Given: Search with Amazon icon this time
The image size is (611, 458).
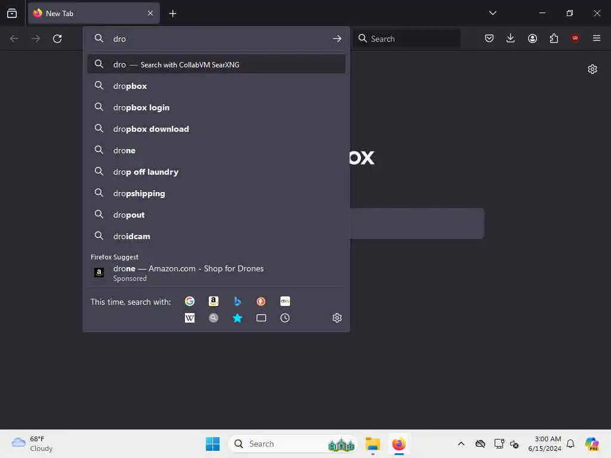Looking at the screenshot, I should [x=214, y=301].
